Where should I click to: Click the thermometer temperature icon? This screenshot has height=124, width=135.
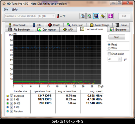point(58,16)
